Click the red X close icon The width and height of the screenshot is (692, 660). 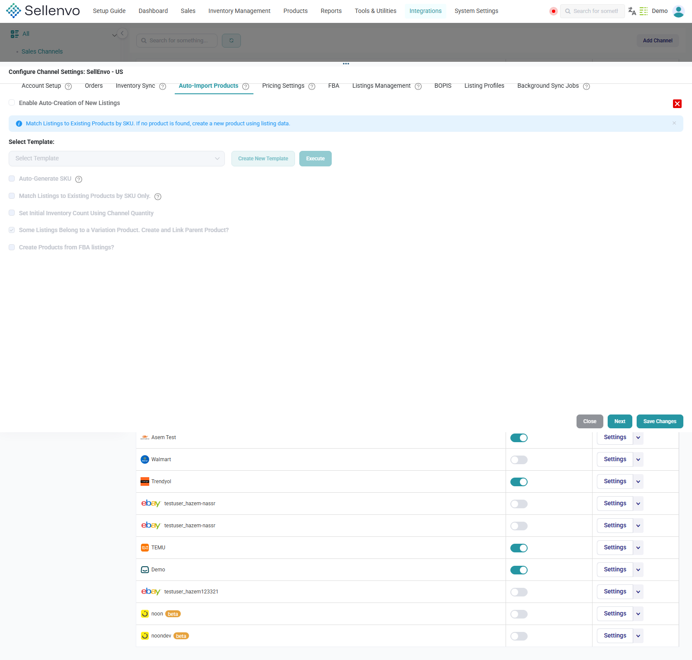677,104
